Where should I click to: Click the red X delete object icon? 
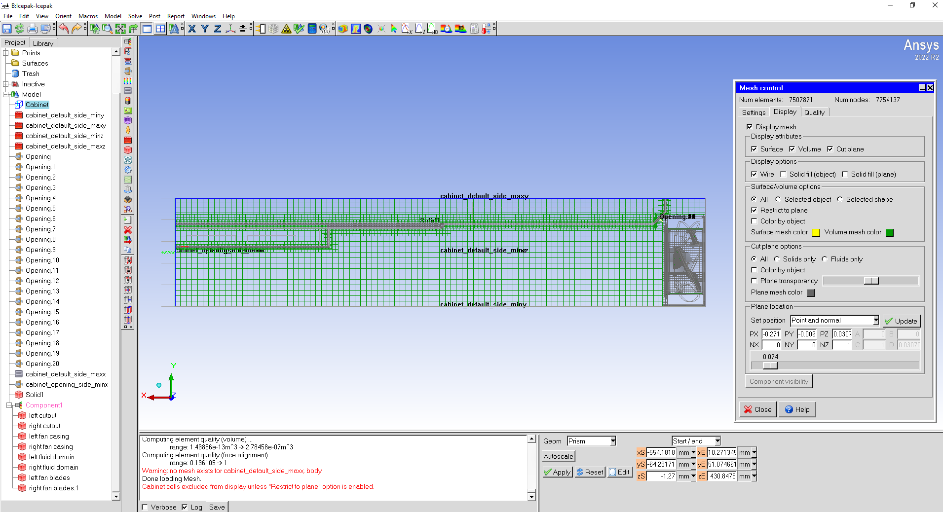tap(128, 230)
